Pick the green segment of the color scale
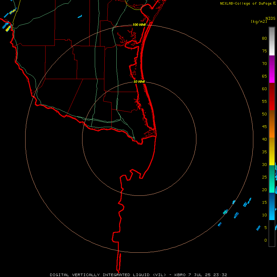This screenshot has width=277, height=277. 272,179
